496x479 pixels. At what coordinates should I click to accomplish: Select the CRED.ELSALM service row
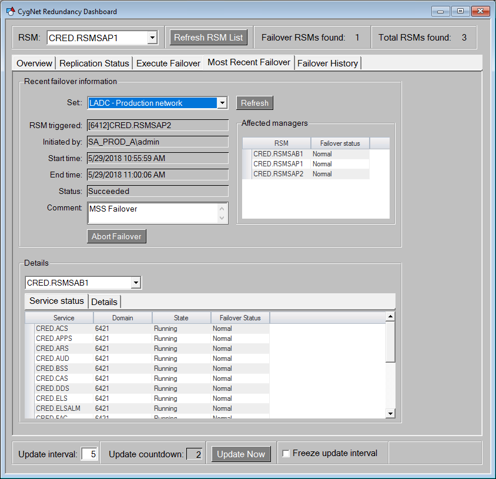(148, 408)
